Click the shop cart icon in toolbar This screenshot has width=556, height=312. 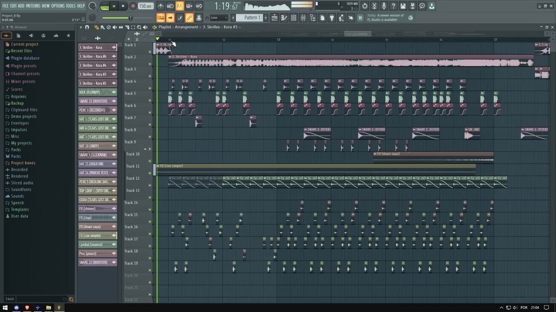tap(360, 18)
